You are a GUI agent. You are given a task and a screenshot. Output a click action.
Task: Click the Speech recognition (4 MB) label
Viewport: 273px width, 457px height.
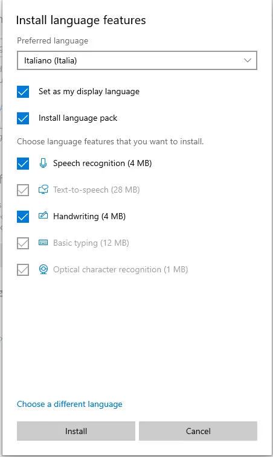(103, 163)
